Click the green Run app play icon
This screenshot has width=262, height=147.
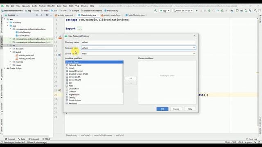point(196,11)
